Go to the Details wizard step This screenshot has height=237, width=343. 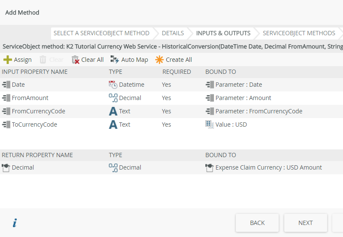pyautogui.click(x=173, y=33)
